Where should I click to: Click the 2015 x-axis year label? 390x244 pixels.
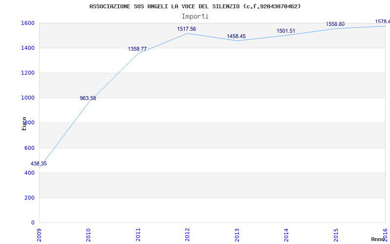[x=336, y=235]
